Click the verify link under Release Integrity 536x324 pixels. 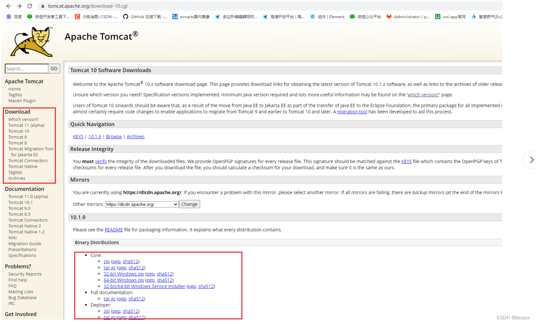pos(101,161)
